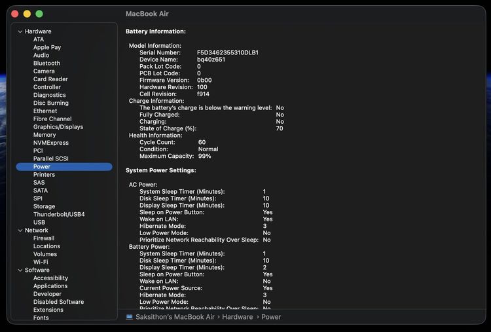This screenshot has width=491, height=332.
Task: Select Disabled Software in sidebar
Action: (58, 302)
